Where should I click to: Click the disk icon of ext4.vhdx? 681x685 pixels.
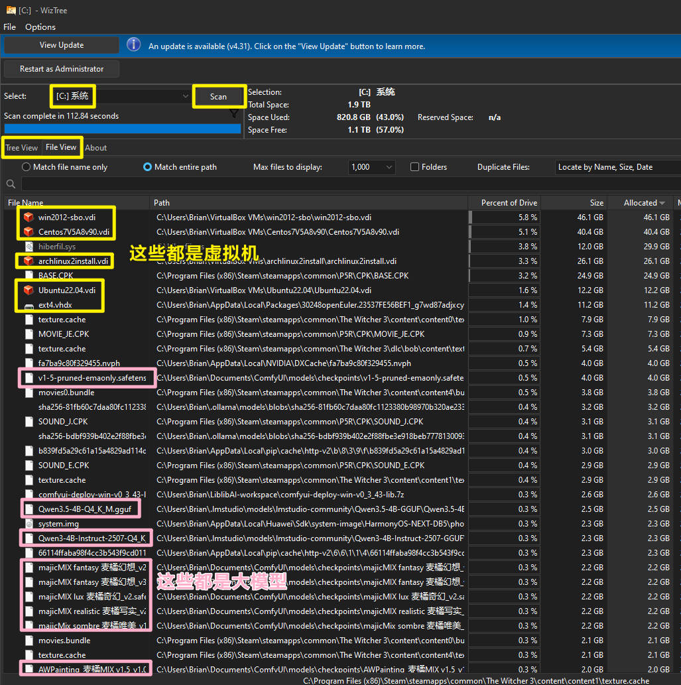[29, 306]
